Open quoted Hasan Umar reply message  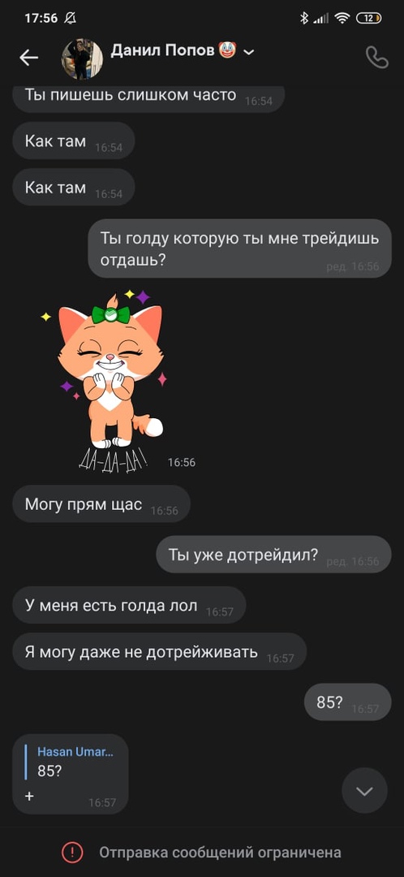pyautogui.click(x=71, y=774)
